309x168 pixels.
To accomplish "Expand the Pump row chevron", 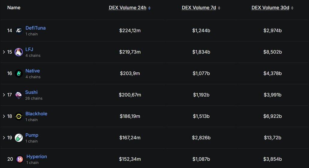I will click(4, 138).
